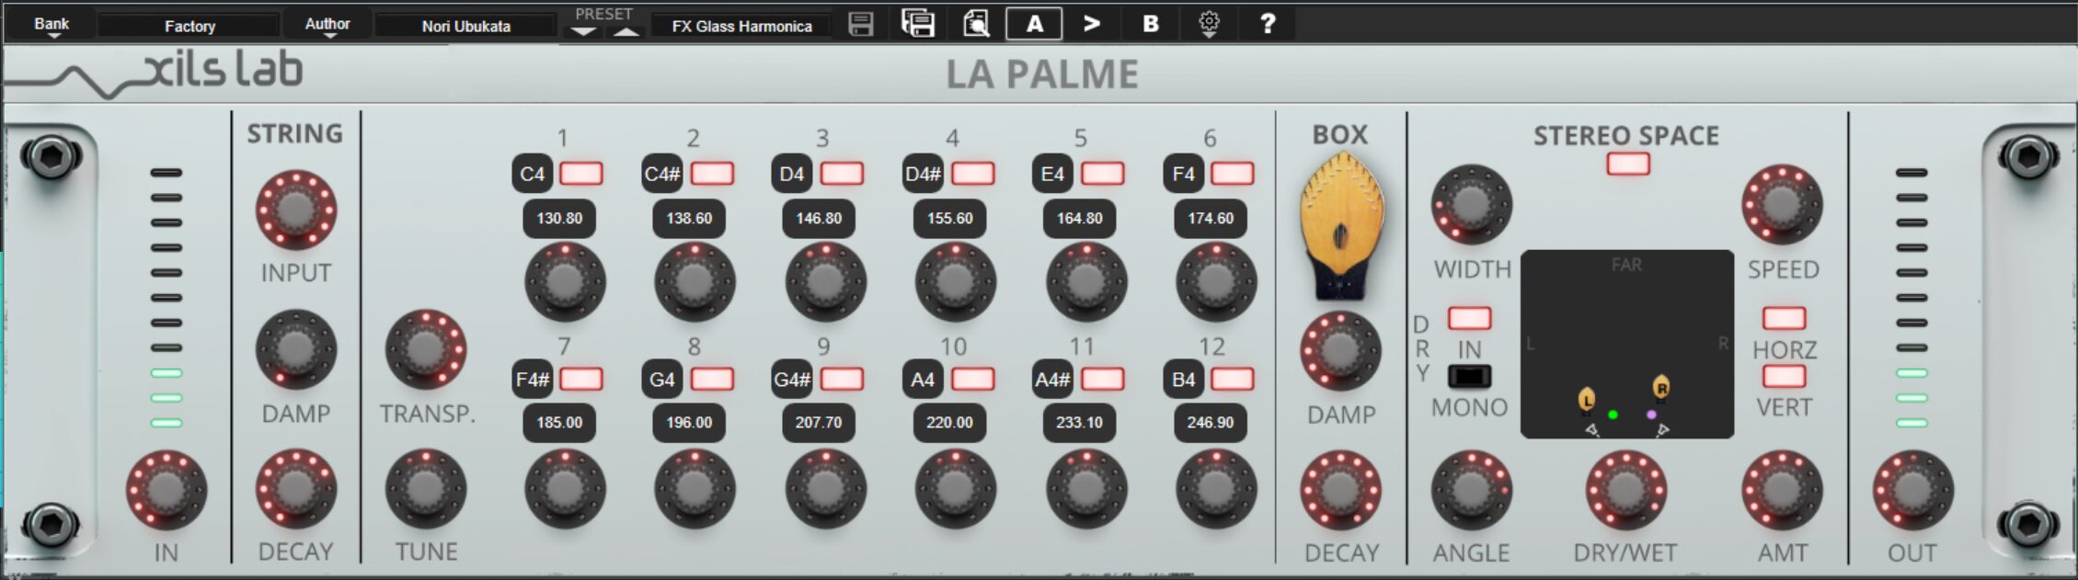Open the A4# note selector for string 11
Image resolution: width=2078 pixels, height=580 pixels.
click(1052, 380)
